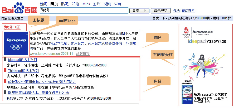Screen dimensions: 234x112
Task: Open the MP3 search tab
Action: tap(86, 4)
